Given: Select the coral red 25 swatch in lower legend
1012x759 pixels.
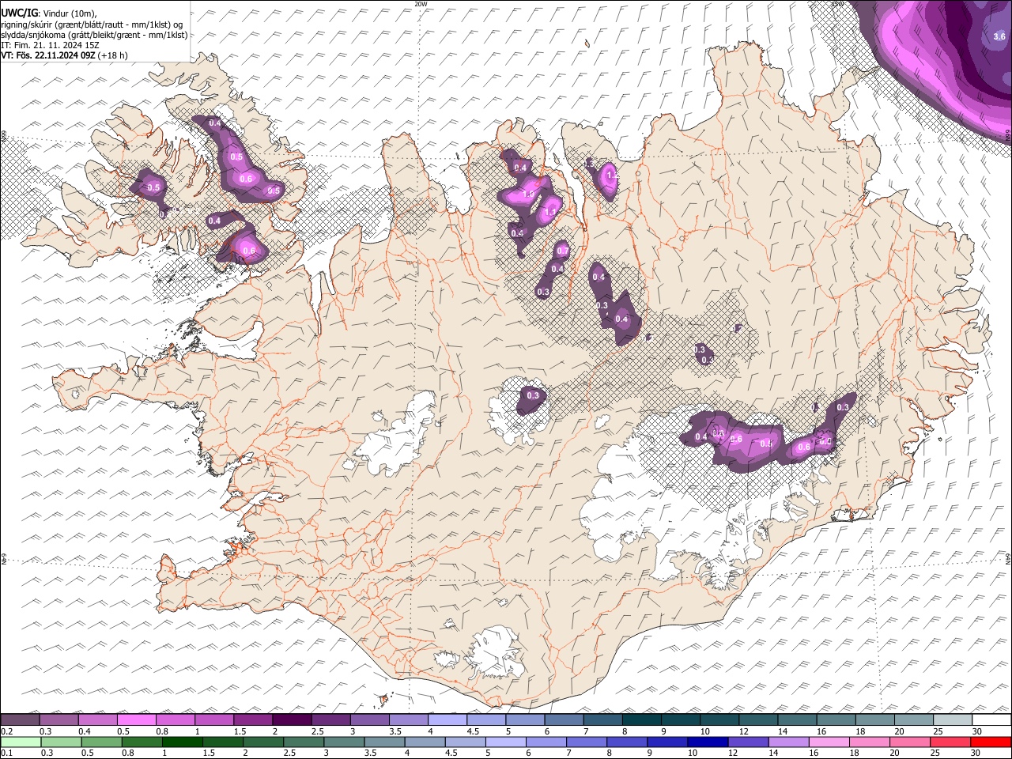Looking at the screenshot, I should click(x=950, y=742).
